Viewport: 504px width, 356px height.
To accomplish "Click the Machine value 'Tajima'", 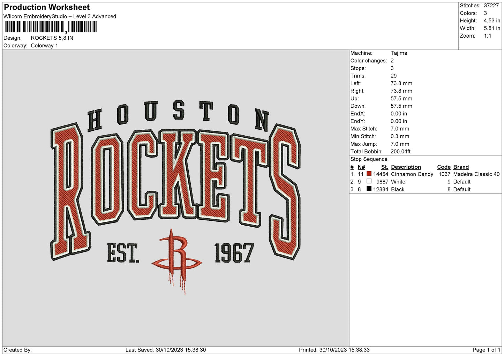I will tap(399, 53).
